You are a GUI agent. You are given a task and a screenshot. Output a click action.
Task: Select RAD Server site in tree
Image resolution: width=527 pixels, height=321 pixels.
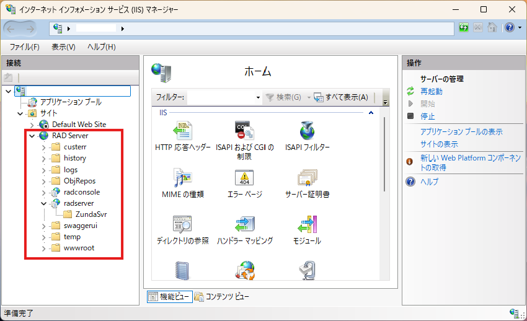click(x=70, y=136)
